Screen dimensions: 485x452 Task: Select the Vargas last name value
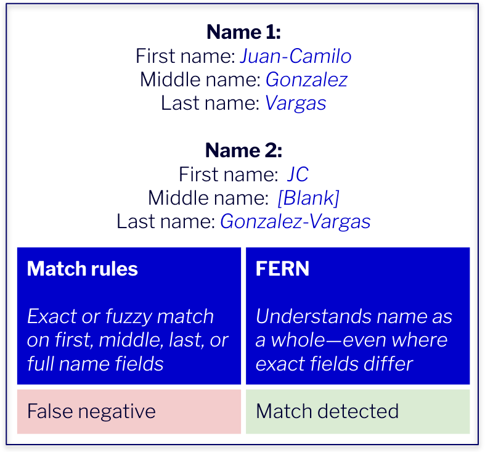tap(296, 103)
